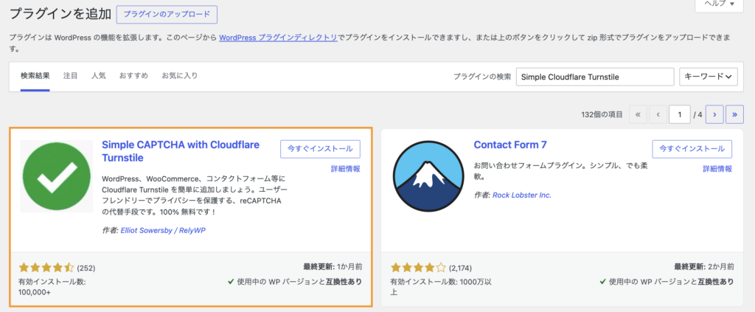This screenshot has height=312, width=755.
Task: Click the star rating of Contact Form 7
Action: point(419,268)
